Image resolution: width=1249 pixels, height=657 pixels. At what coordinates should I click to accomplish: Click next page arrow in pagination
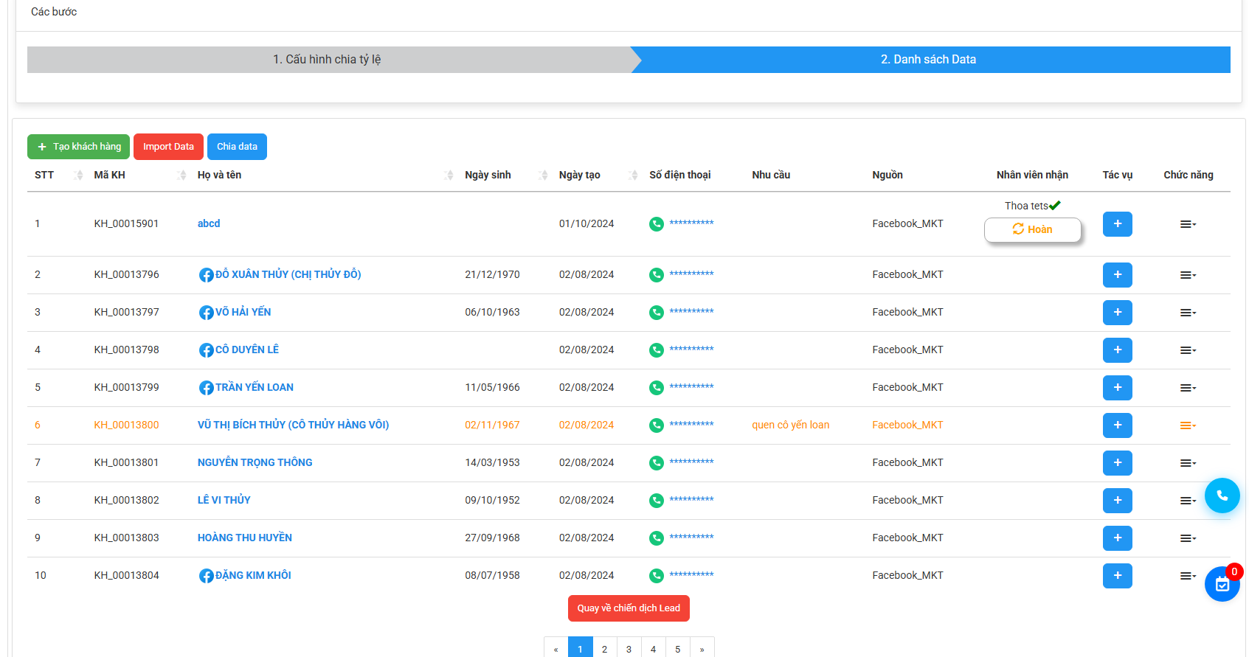coord(702,648)
